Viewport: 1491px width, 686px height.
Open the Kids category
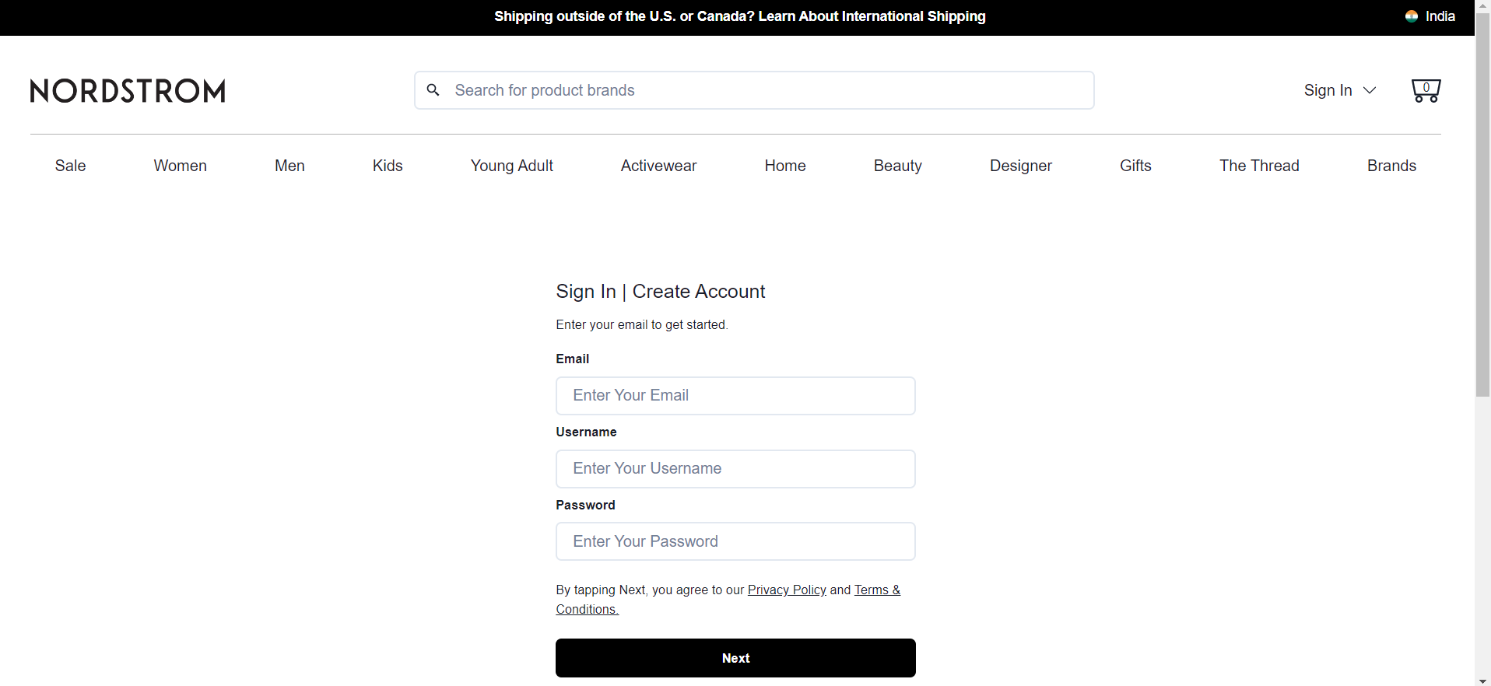click(x=388, y=165)
